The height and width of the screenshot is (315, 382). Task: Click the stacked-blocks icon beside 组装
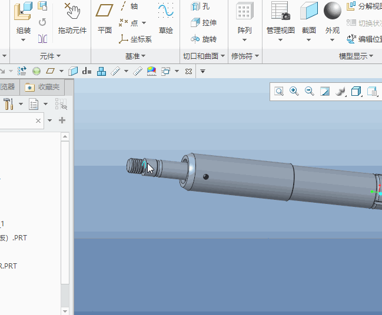pyautogui.click(x=42, y=6)
